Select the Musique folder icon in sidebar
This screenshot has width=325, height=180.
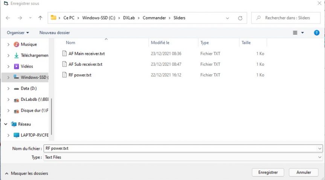(16, 45)
